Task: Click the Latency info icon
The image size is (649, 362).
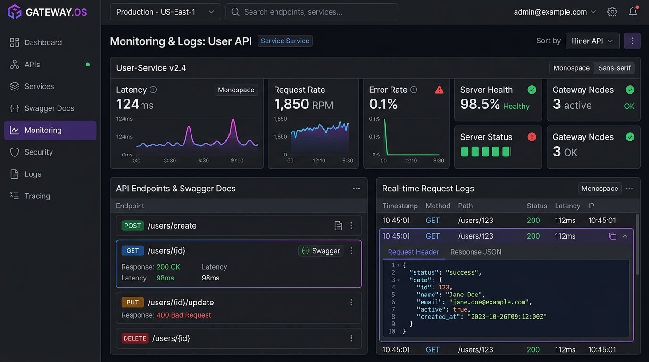Action: [153, 90]
